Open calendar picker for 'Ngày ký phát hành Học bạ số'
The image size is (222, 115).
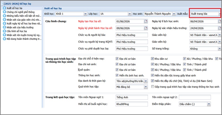click(146, 28)
